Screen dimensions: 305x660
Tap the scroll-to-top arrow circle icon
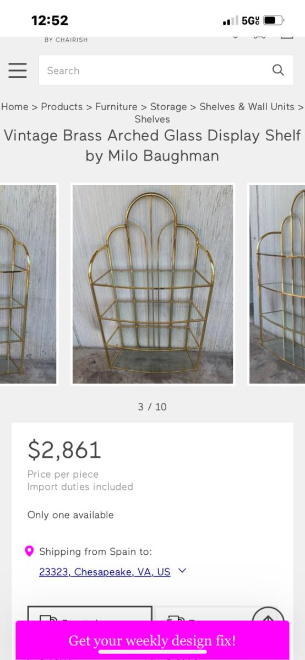pyautogui.click(x=268, y=614)
